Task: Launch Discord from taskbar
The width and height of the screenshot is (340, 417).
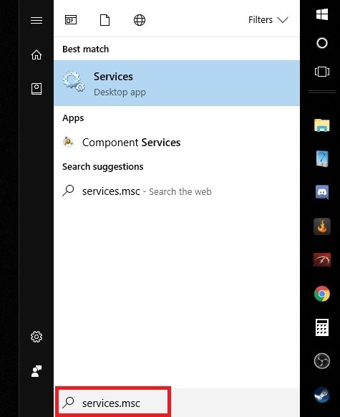Action: click(322, 192)
